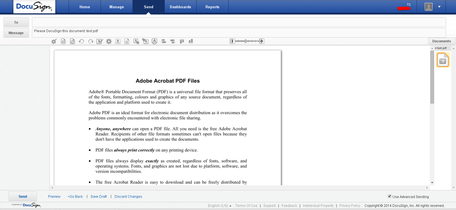
Task: Click the Preview link
Action: tap(54, 197)
